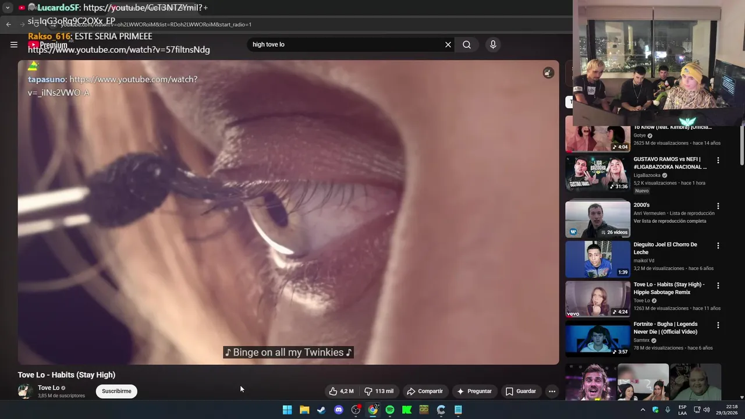
Task: Save the video with Guardar button
Action: tap(520, 391)
